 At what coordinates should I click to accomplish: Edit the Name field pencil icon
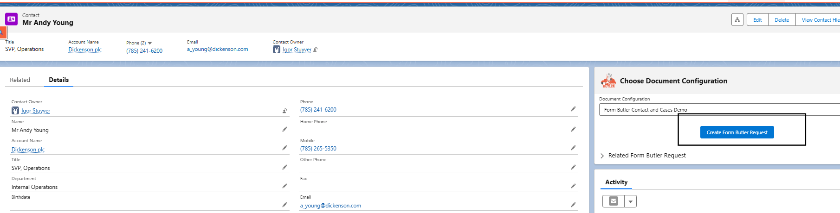(x=284, y=129)
